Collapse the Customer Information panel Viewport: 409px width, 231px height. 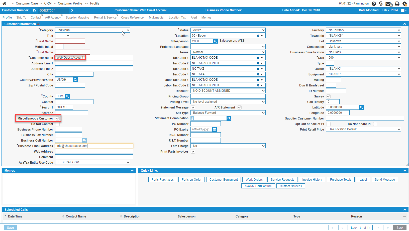pos(404,24)
